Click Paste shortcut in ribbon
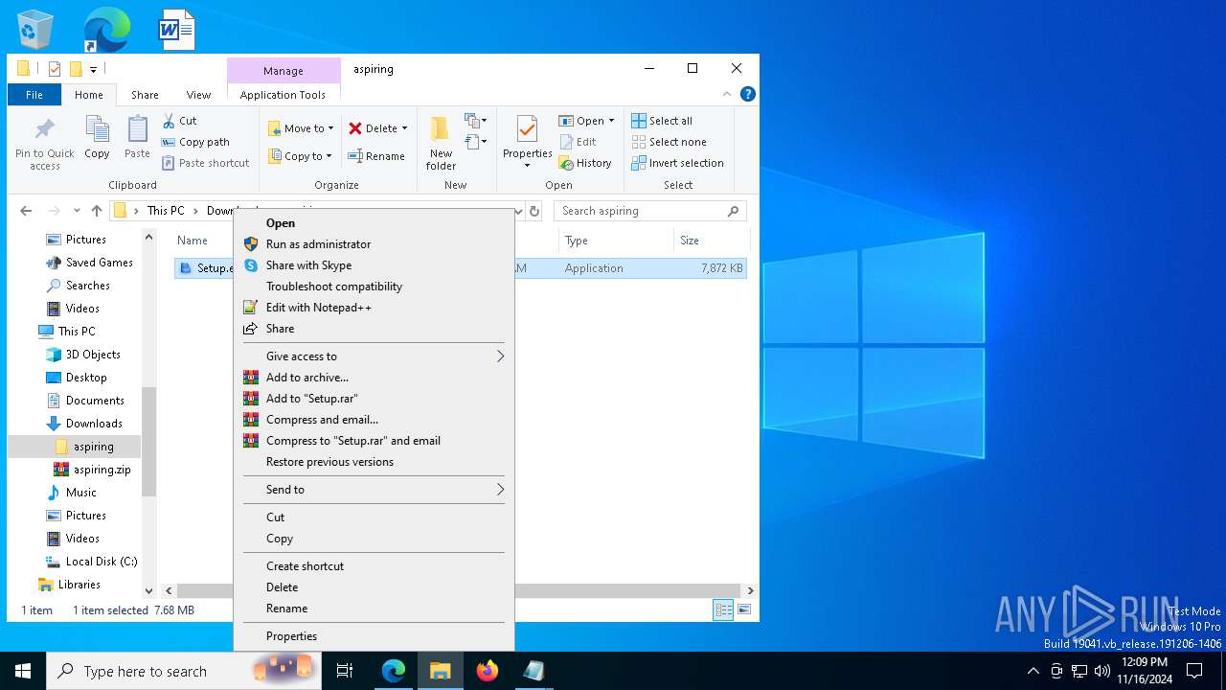 coord(205,163)
